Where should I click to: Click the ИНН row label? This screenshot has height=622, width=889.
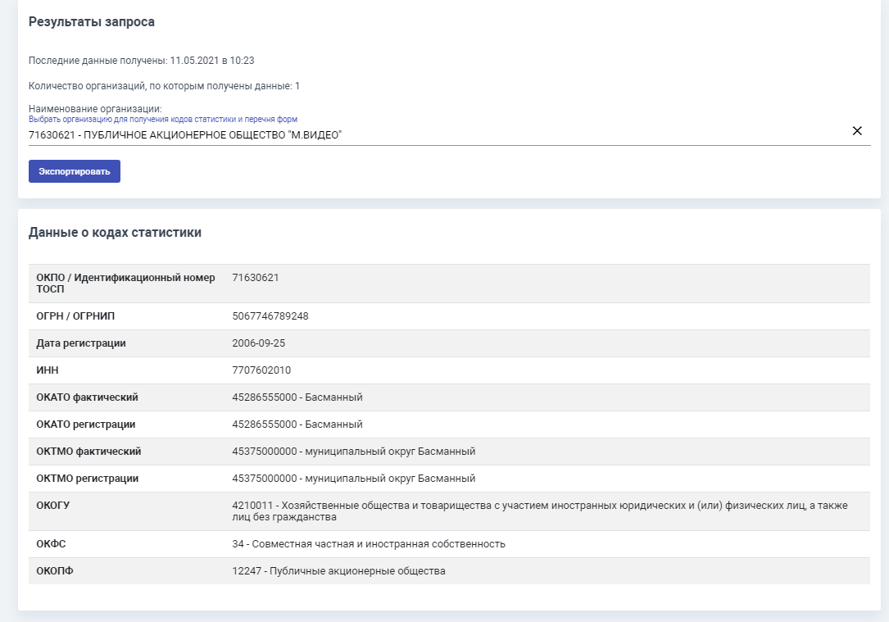click(48, 370)
